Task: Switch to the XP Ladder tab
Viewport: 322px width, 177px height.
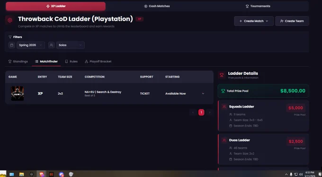Action: click(x=56, y=6)
